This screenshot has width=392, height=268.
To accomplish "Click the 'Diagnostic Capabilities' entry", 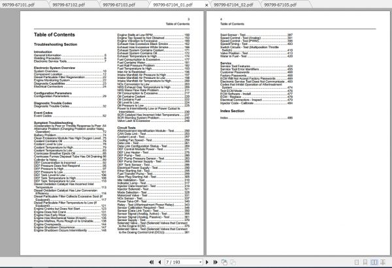I will pos(70,83).
